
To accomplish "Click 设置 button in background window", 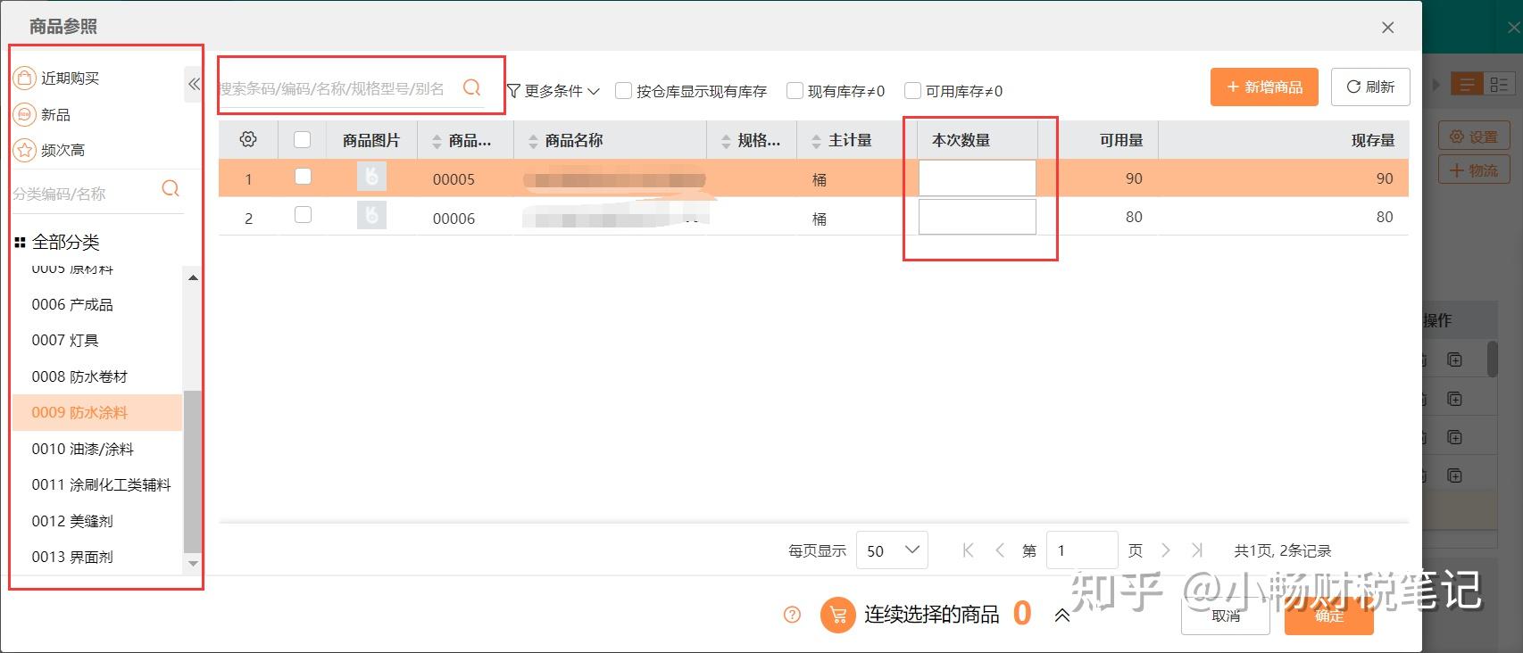I will pyautogui.click(x=1473, y=136).
